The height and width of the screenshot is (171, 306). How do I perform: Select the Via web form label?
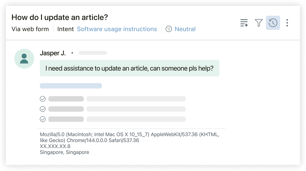click(x=30, y=29)
